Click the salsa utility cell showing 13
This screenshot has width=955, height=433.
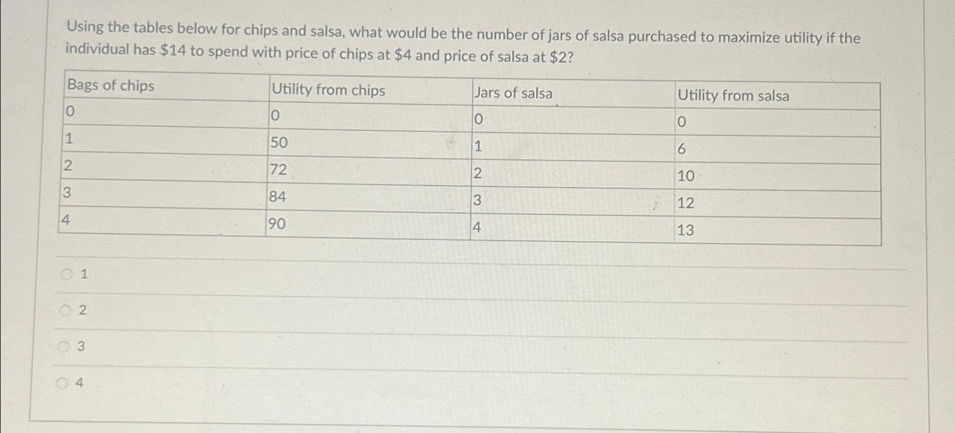[x=686, y=231]
